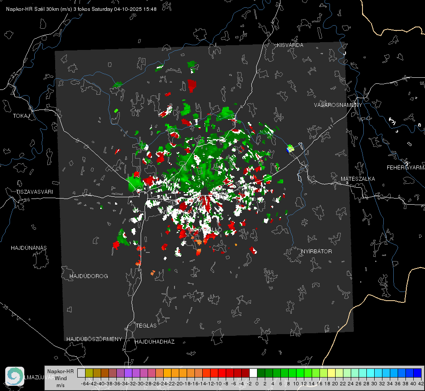Image resolution: width=425 pixels, height=391 pixels.
Task: Click the NYÍRBÁTOR town label
Action: coord(316,252)
